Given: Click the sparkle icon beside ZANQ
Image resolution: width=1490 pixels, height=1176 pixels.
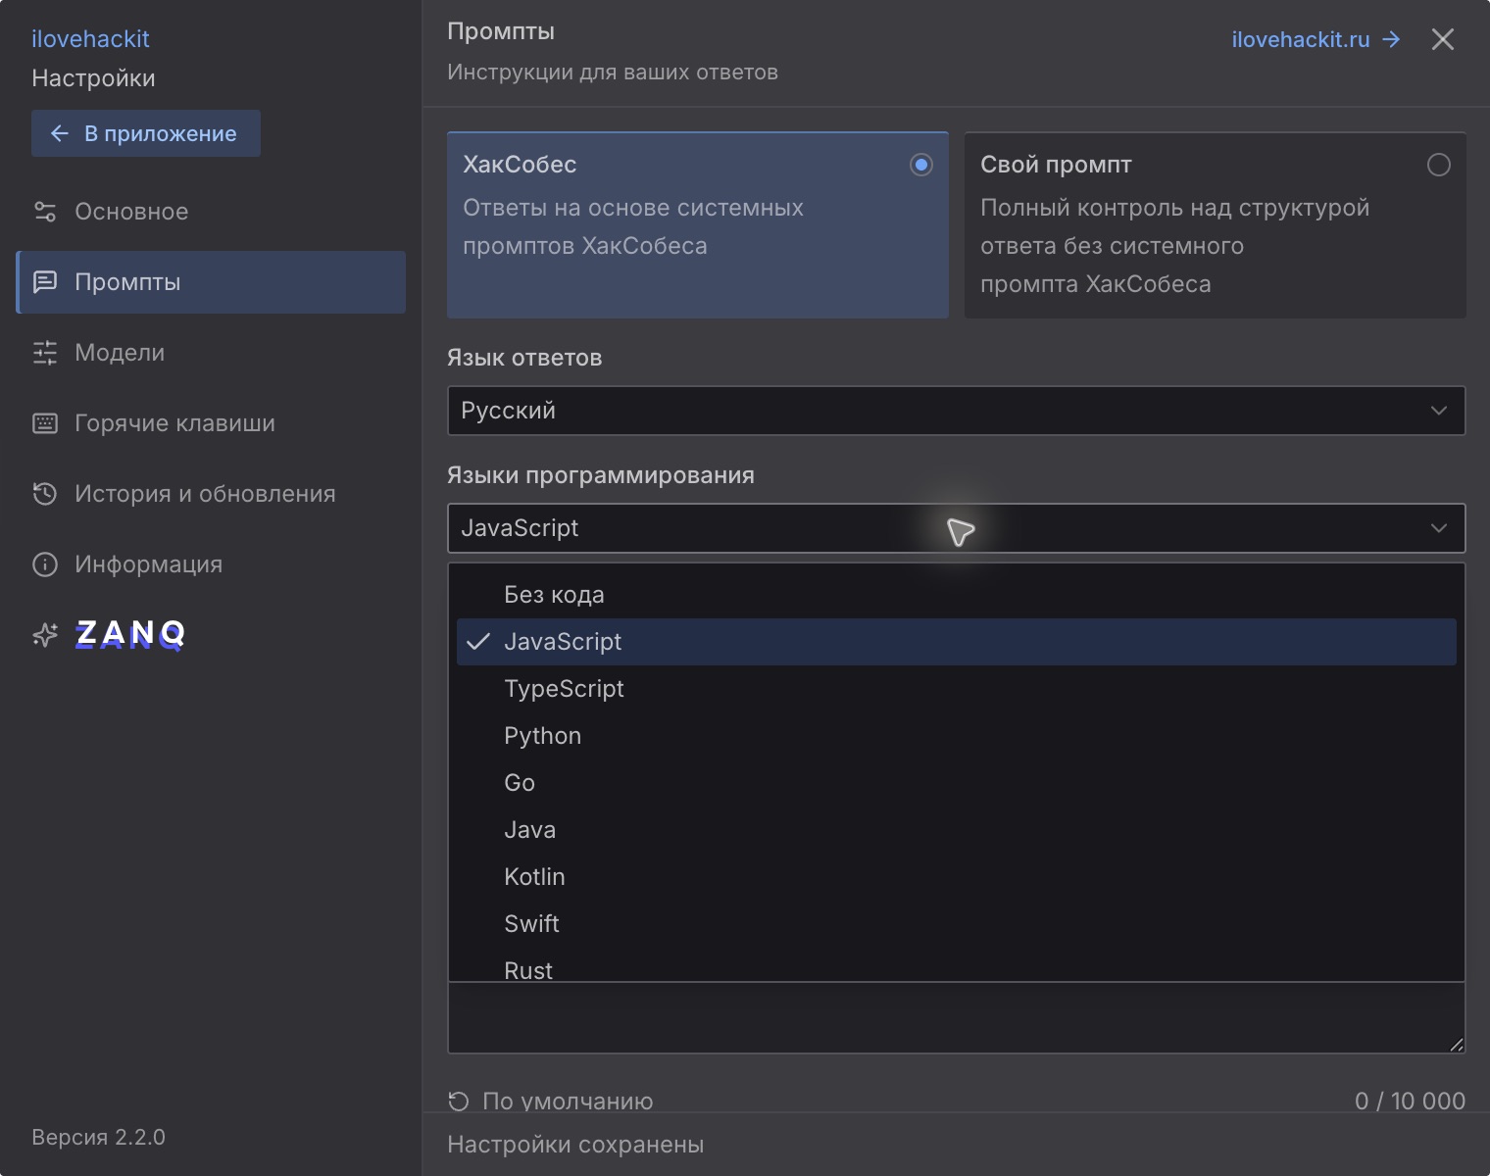Looking at the screenshot, I should 45,635.
